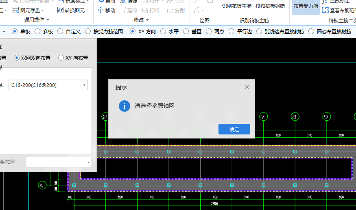The height and width of the screenshot is (210, 356).
Task: Close the 提示 dialog with the X
Action: tap(247, 87)
